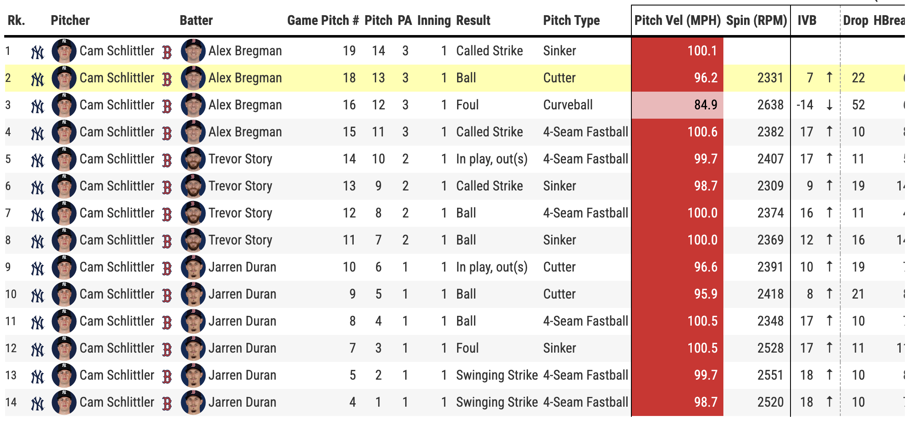Sort by Game Pitch # column header
The image size is (915, 424).
(x=323, y=20)
